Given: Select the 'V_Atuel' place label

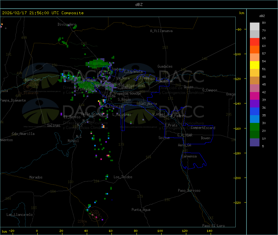Looking at the screenshot, I should coord(159,114).
